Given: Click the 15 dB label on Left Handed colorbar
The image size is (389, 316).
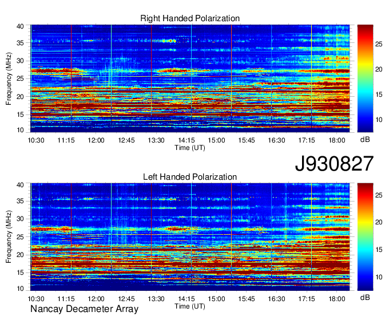Looking at the screenshot, I should [379, 250].
